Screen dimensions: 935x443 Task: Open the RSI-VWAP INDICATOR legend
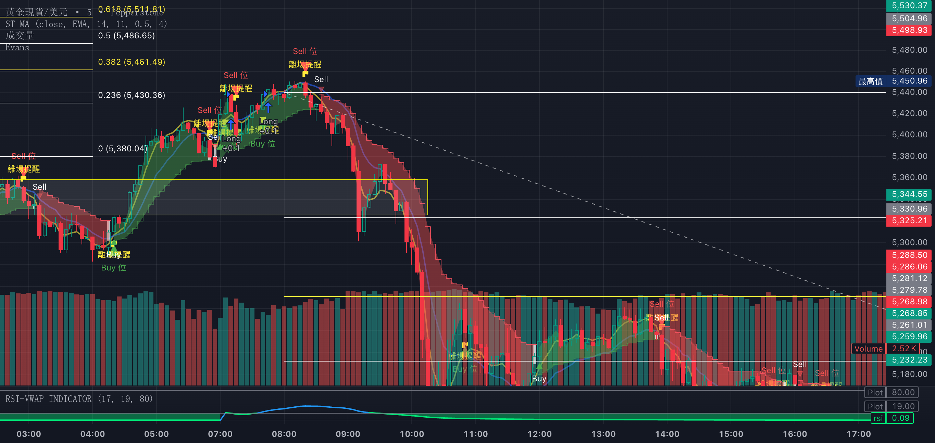tap(79, 399)
